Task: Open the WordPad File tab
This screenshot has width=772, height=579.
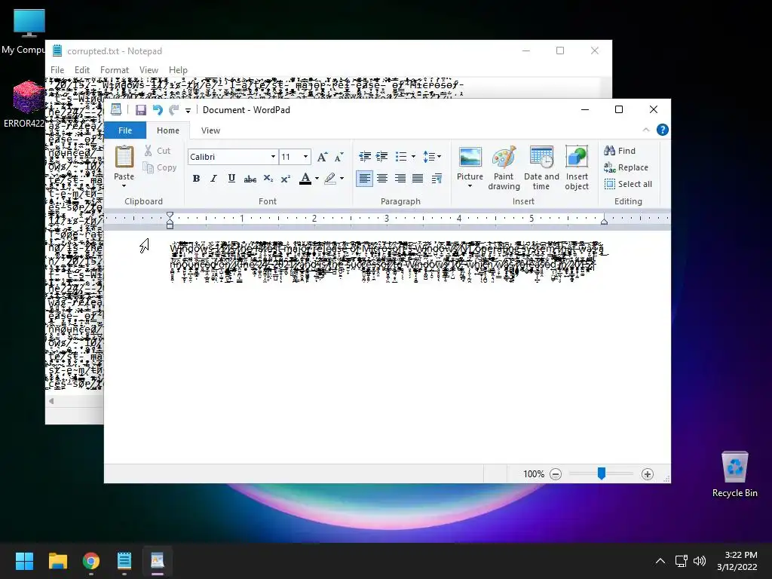Action: [125, 130]
